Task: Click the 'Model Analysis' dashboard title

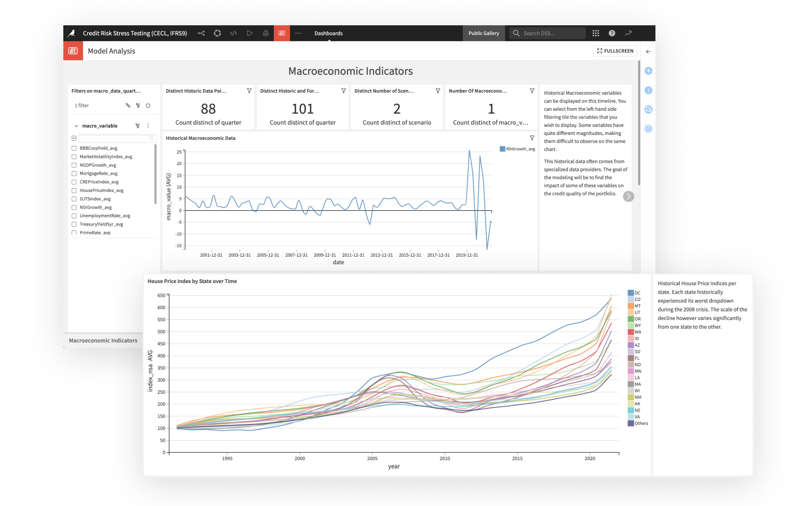Action: (x=111, y=51)
